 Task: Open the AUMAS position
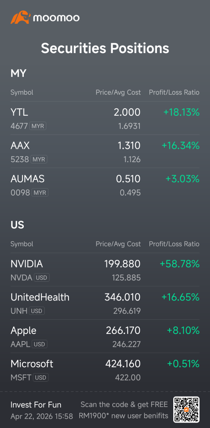pos(105,185)
